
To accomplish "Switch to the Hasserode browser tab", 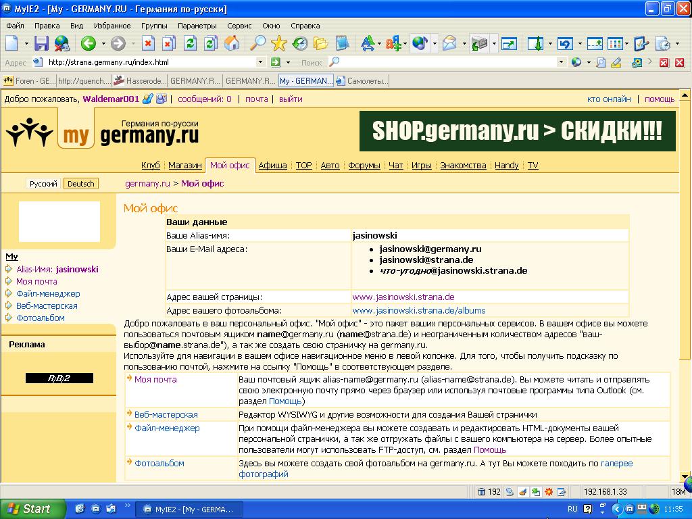I will tap(139, 81).
